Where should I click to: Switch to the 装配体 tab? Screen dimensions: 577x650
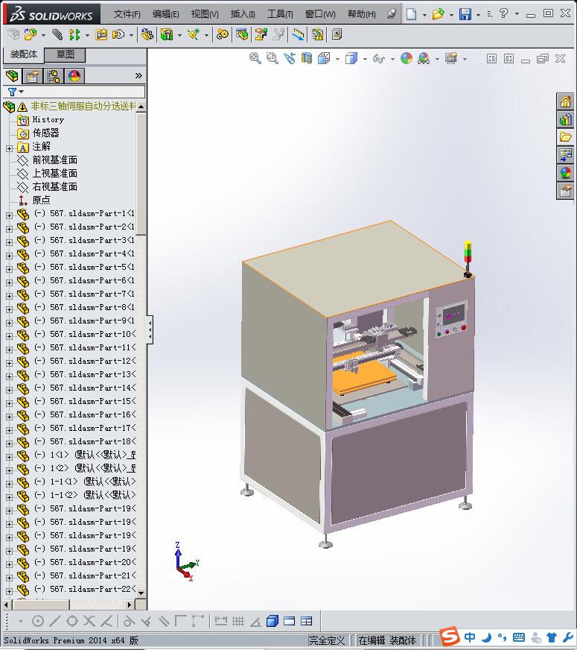point(24,54)
